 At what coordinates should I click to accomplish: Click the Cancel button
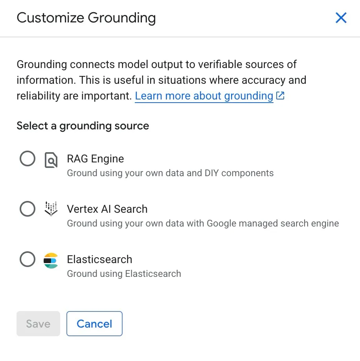tap(94, 324)
